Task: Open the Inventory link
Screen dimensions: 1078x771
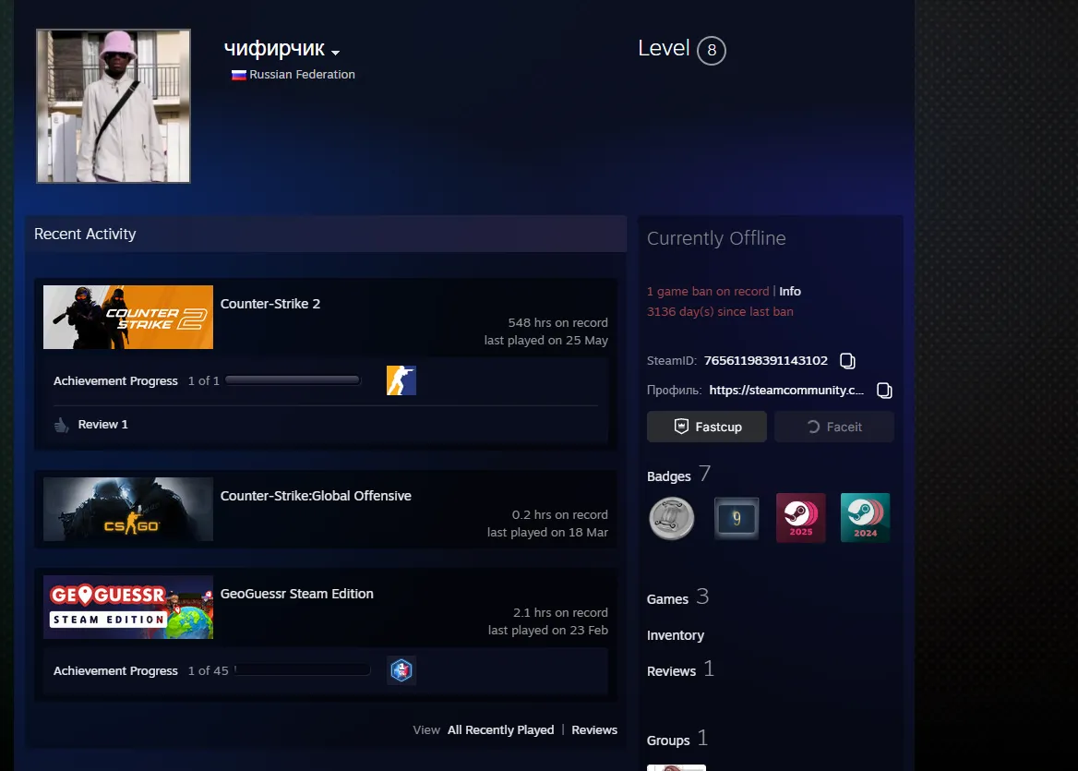Action: (675, 635)
